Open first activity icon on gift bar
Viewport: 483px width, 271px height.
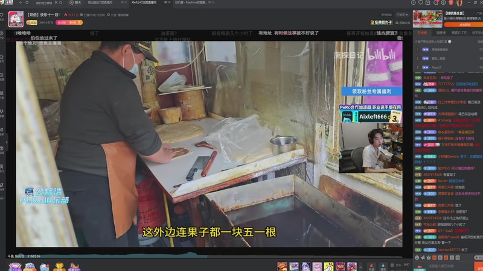click(14, 267)
